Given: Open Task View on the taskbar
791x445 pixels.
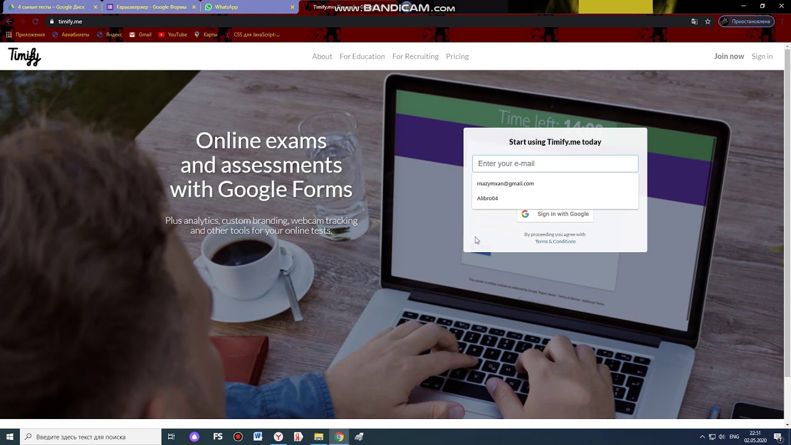Looking at the screenshot, I should 171,437.
